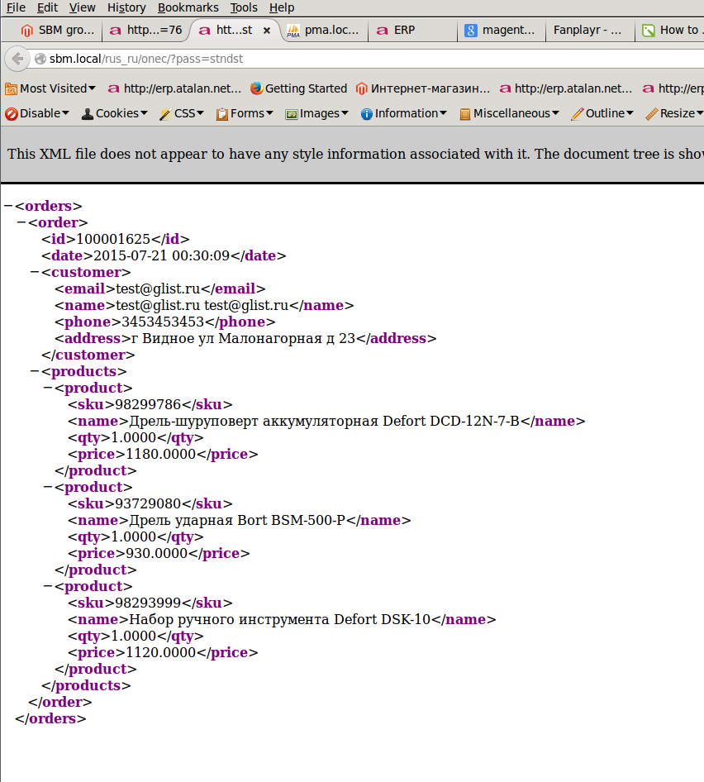Click the date value 2015-07-21 00:30:09
704x782 pixels.
click(x=162, y=255)
